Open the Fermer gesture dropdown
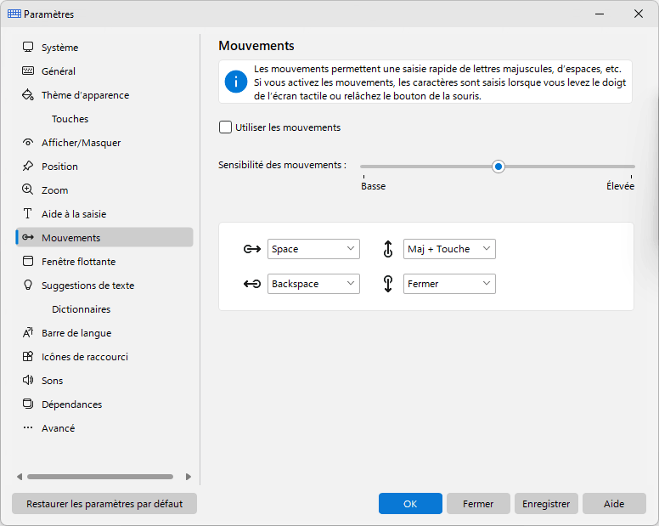Image resolution: width=659 pixels, height=526 pixels. 449,284
